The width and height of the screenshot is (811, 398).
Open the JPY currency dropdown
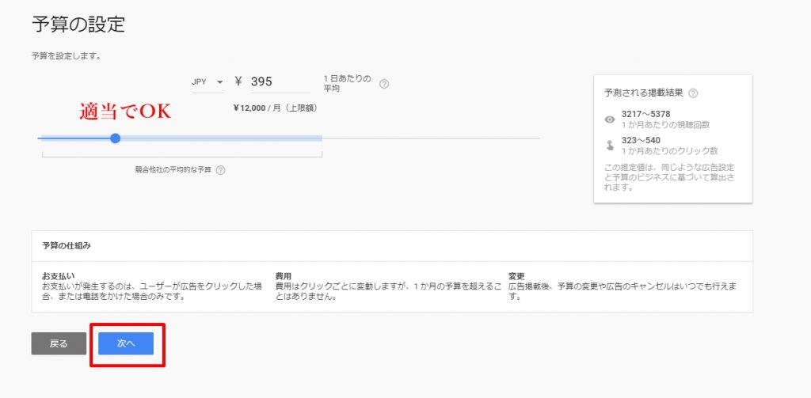point(208,83)
